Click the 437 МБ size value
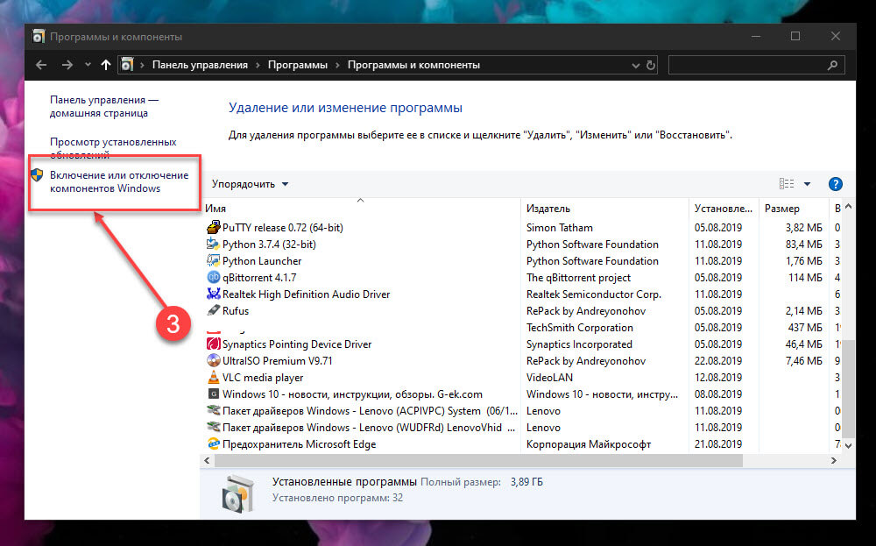 804,328
